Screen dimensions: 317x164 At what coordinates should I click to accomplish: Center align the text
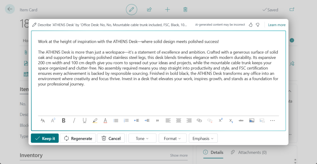tap(178, 121)
